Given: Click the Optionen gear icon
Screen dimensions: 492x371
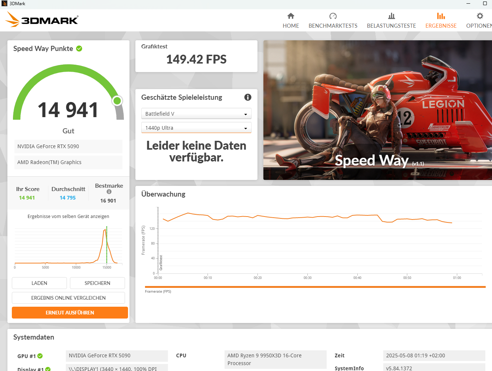Looking at the screenshot, I should point(480,16).
